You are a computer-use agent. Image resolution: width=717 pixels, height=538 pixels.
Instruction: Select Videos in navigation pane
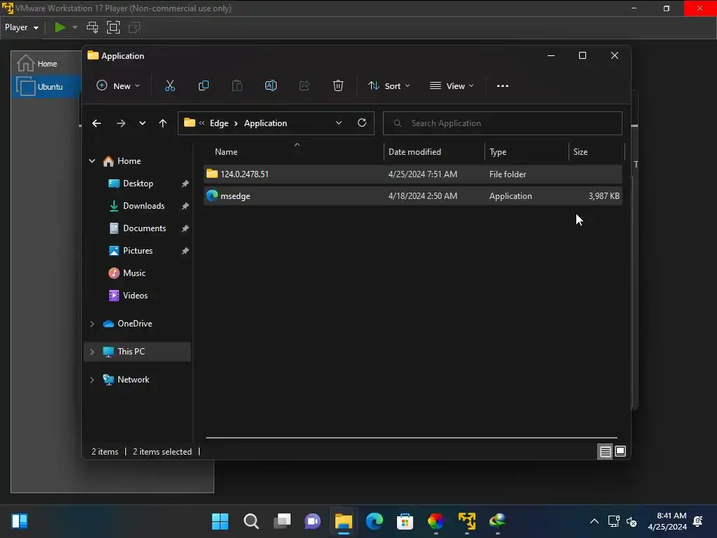135,296
